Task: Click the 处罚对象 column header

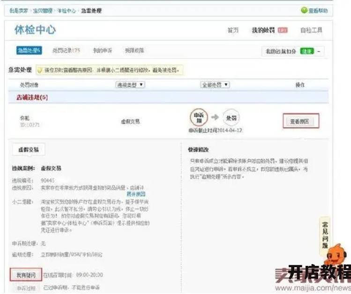Action: [x=29, y=85]
